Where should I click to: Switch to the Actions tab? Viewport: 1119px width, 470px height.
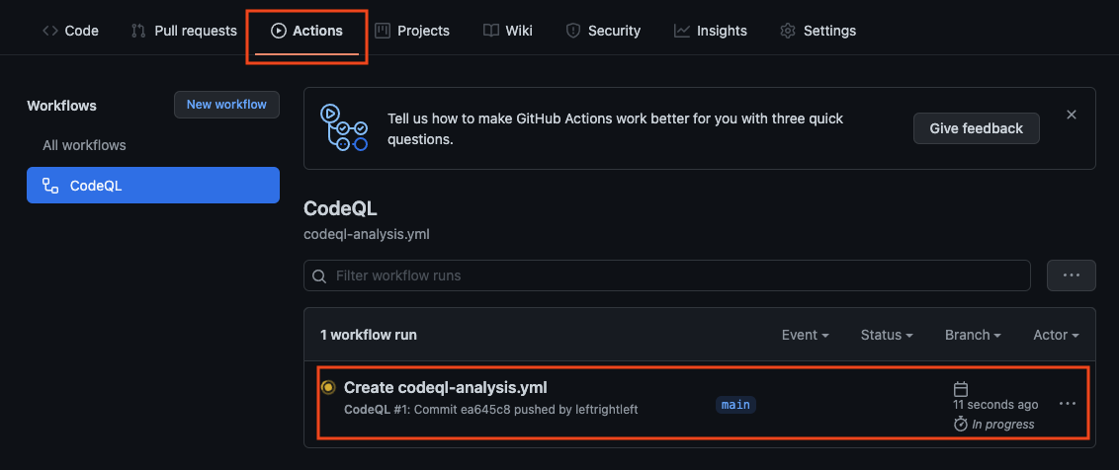pyautogui.click(x=306, y=31)
